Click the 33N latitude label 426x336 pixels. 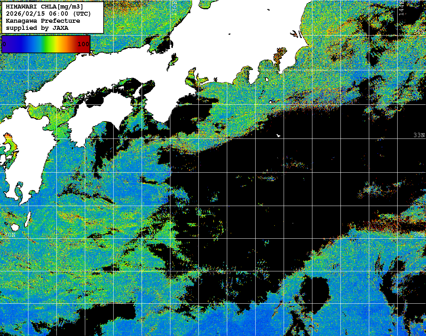(419, 135)
